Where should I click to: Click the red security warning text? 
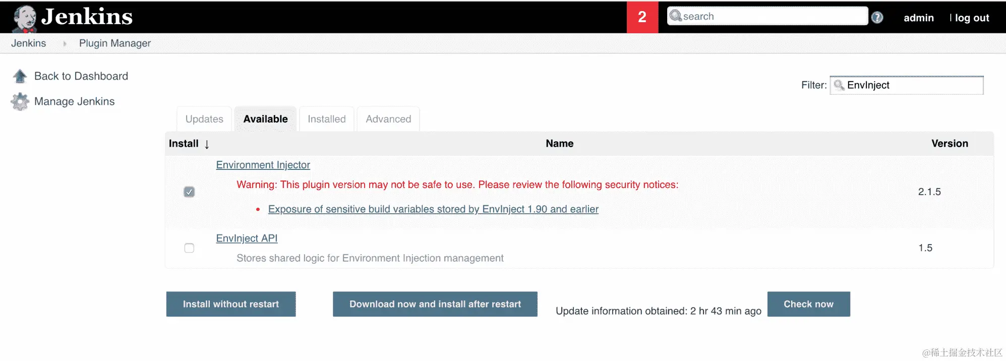(x=457, y=185)
